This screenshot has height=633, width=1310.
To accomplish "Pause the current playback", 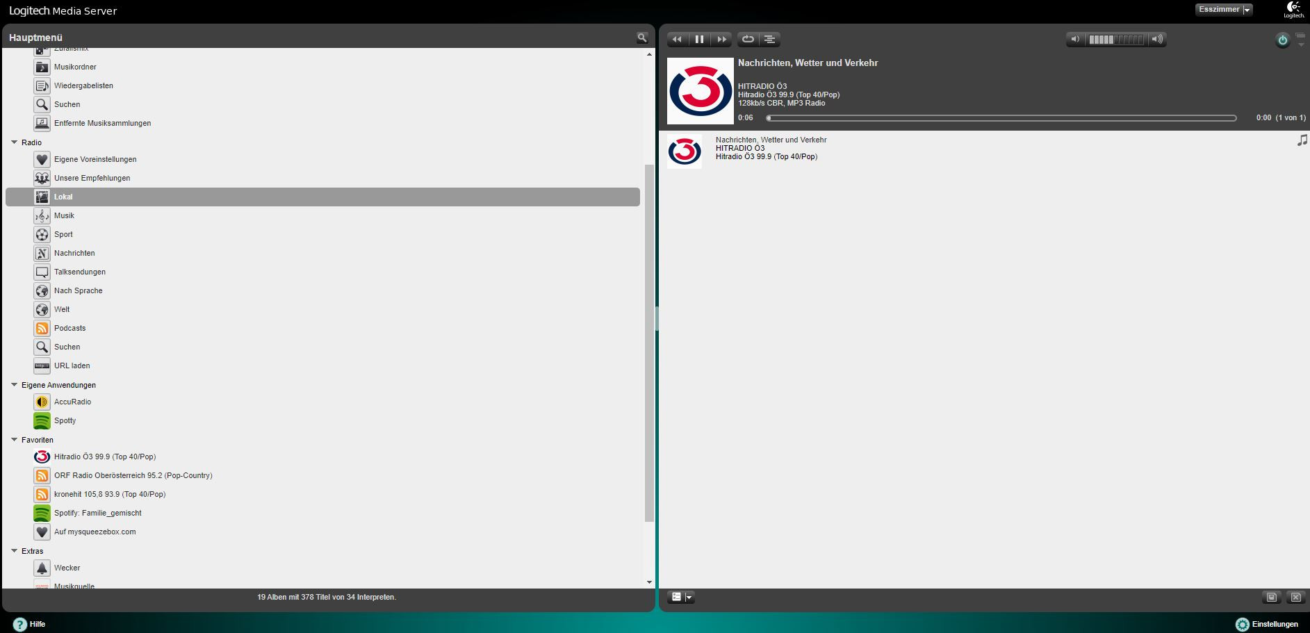I will click(700, 40).
